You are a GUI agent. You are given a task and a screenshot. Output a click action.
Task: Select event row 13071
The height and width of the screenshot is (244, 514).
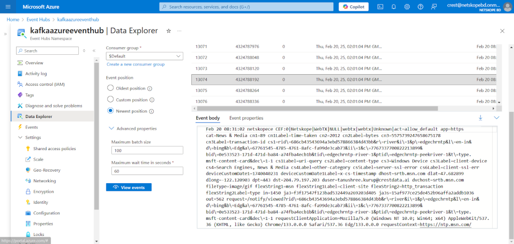tap(344, 47)
